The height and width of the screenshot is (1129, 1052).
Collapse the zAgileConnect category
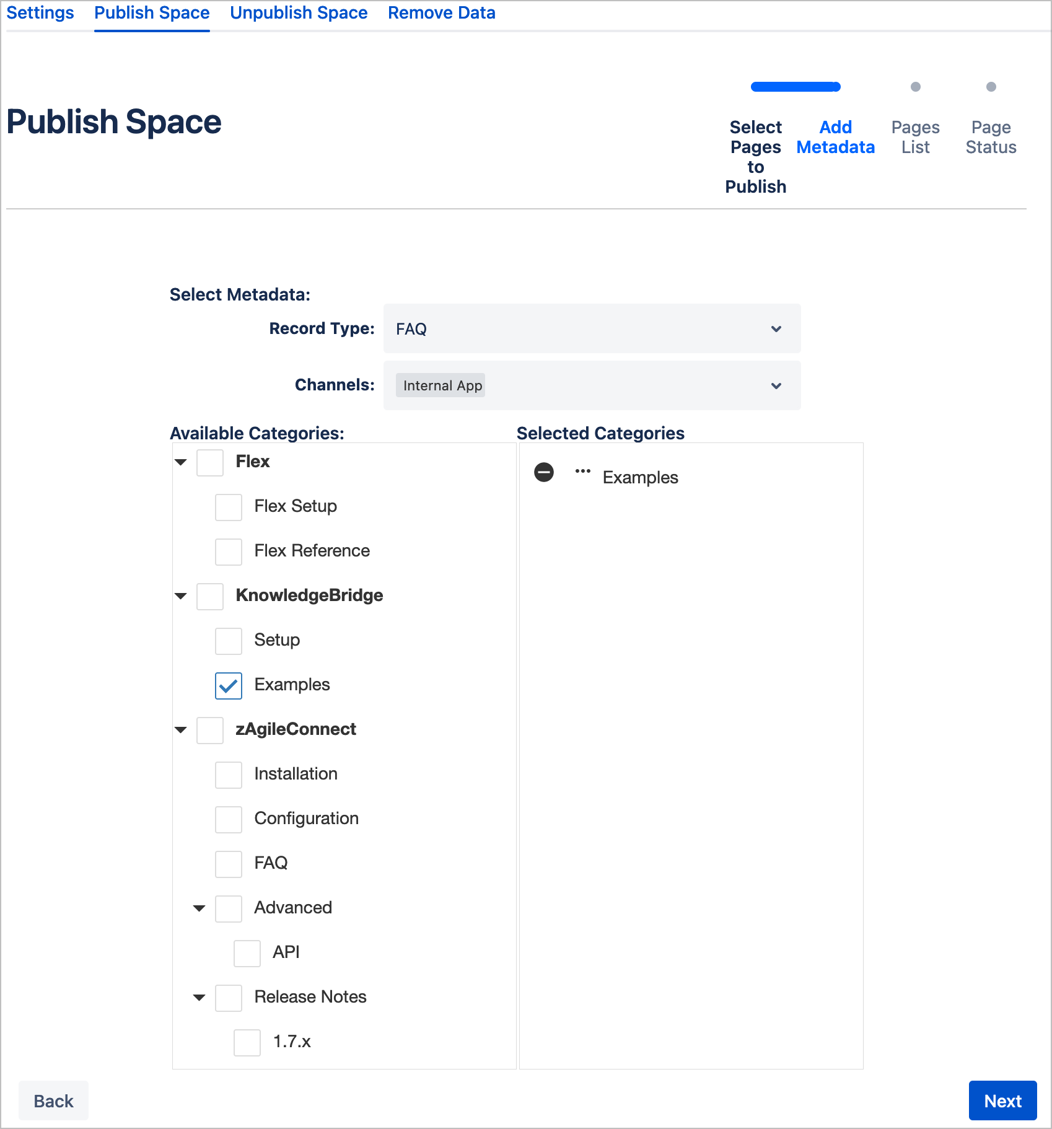coord(181,730)
